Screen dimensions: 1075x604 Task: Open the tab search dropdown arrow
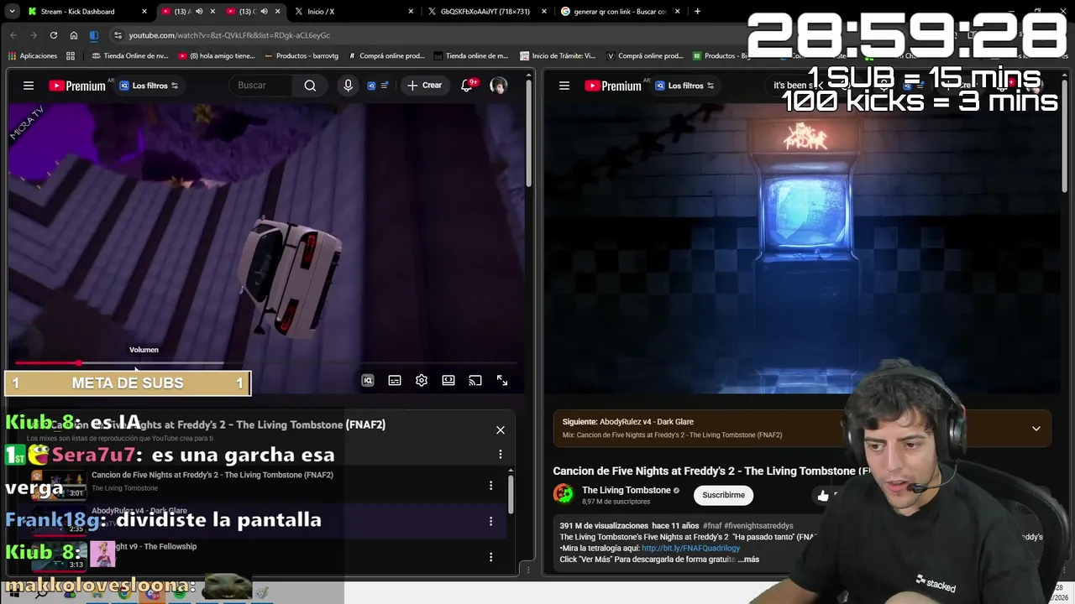[12, 12]
